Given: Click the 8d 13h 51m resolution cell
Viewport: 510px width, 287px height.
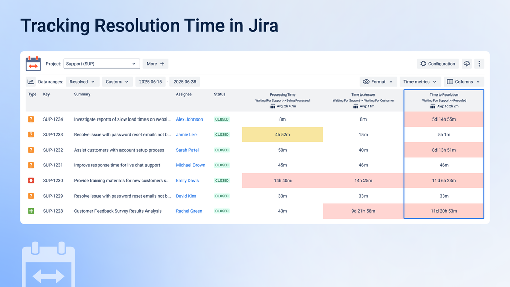Looking at the screenshot, I should point(444,150).
